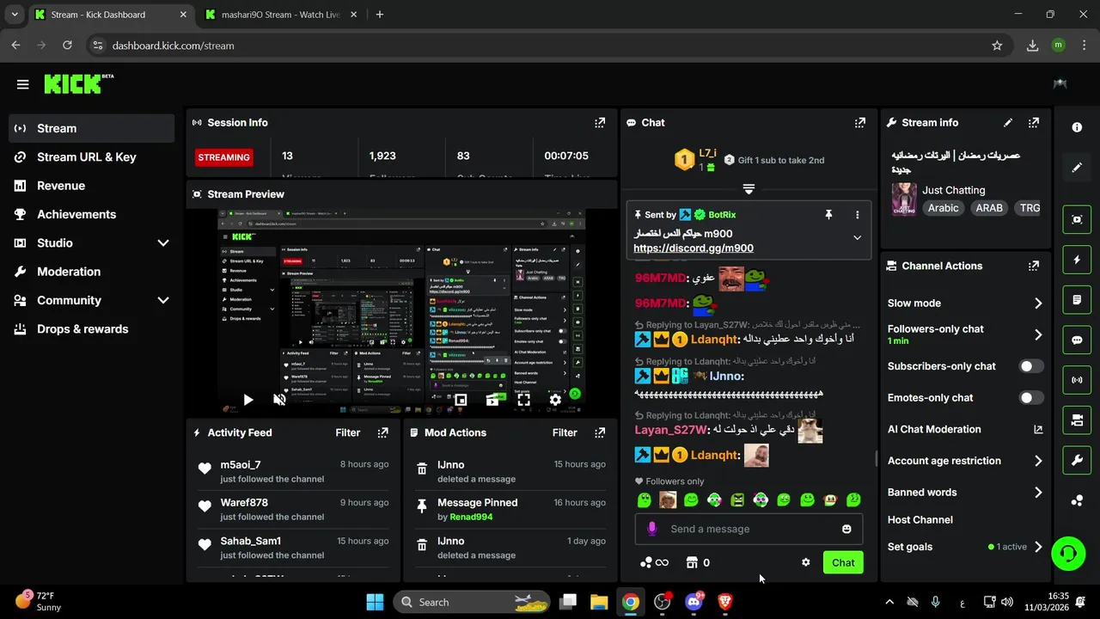Click the Just Chatting category

coord(954,190)
